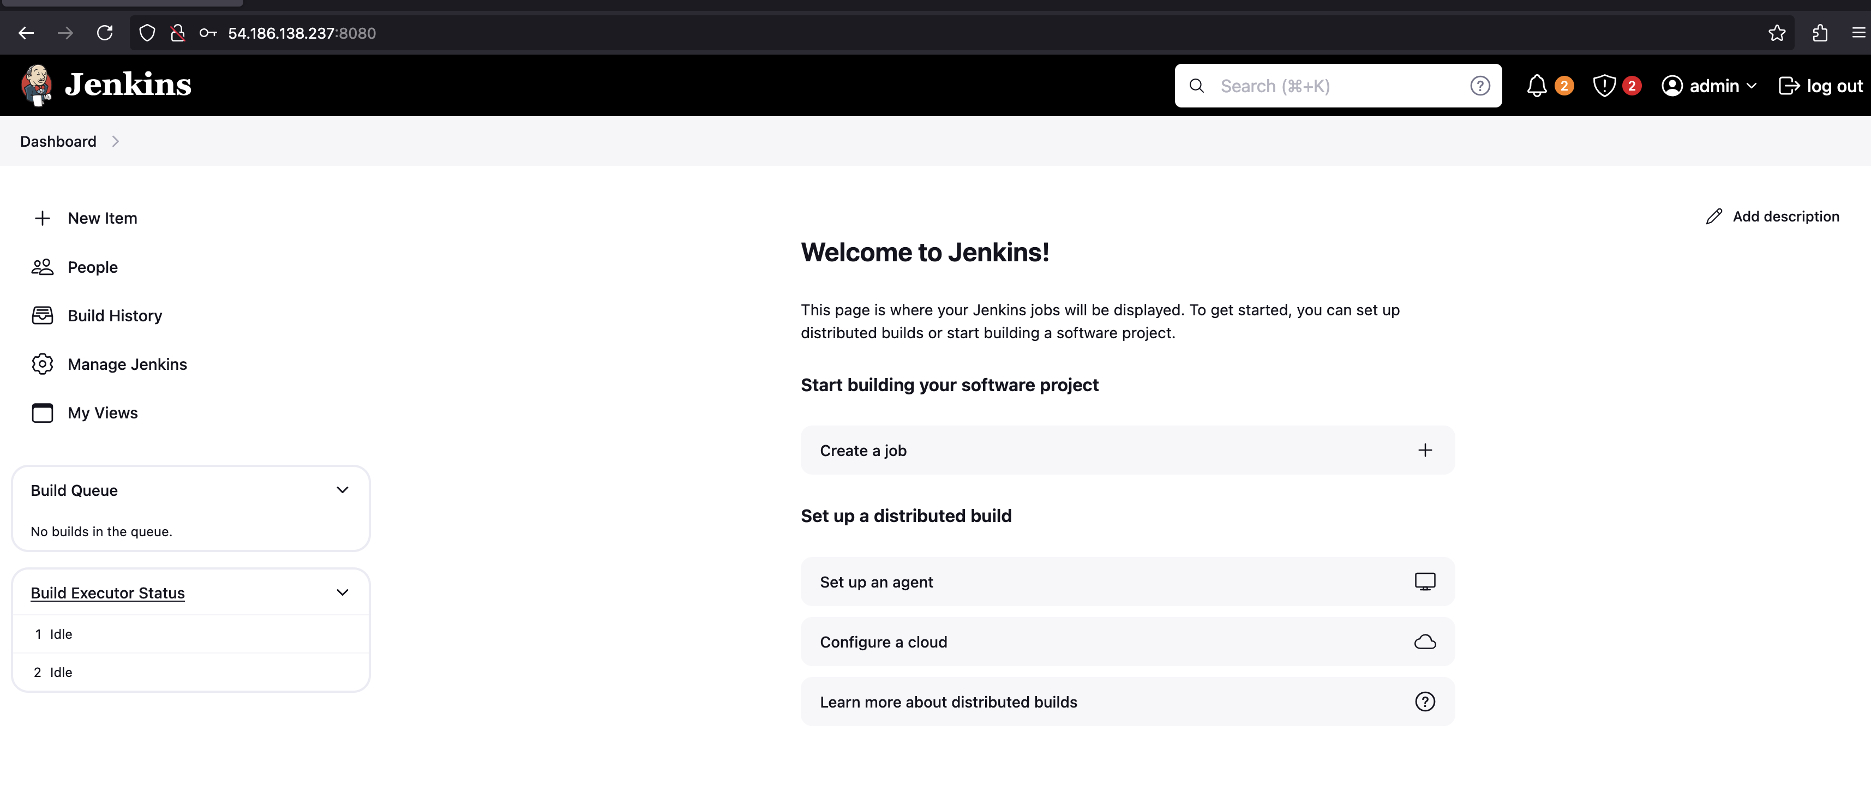The width and height of the screenshot is (1871, 791).
Task: Open Build History page
Action: [114, 315]
